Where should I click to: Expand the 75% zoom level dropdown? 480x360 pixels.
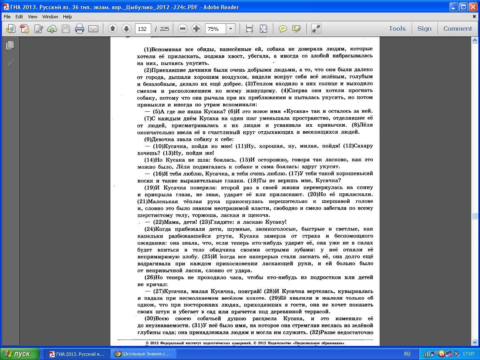230,29
